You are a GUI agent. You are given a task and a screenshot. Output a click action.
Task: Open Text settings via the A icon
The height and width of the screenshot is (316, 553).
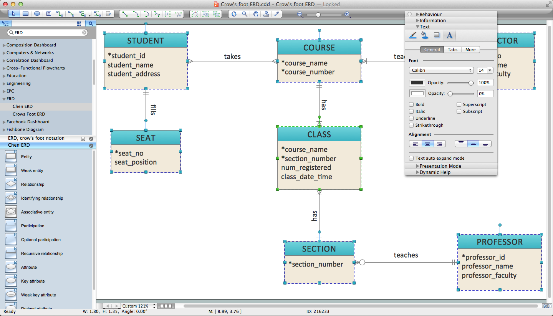click(450, 35)
